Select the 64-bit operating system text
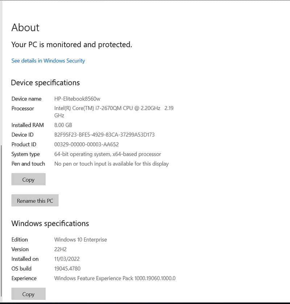This screenshot has width=290, height=304. click(108, 154)
